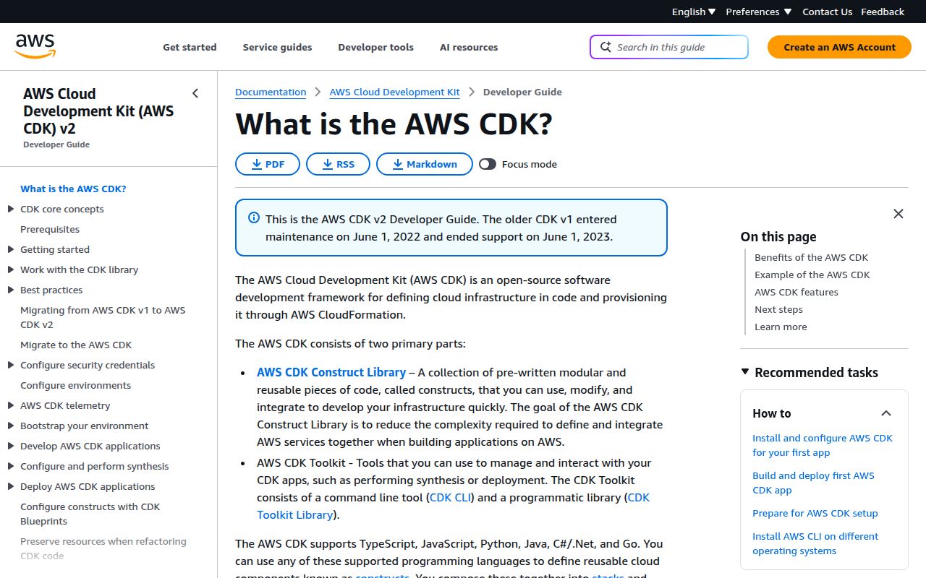The height and width of the screenshot is (578, 926).
Task: Open Prepare for AWS CDK setup
Action: pyautogui.click(x=815, y=513)
